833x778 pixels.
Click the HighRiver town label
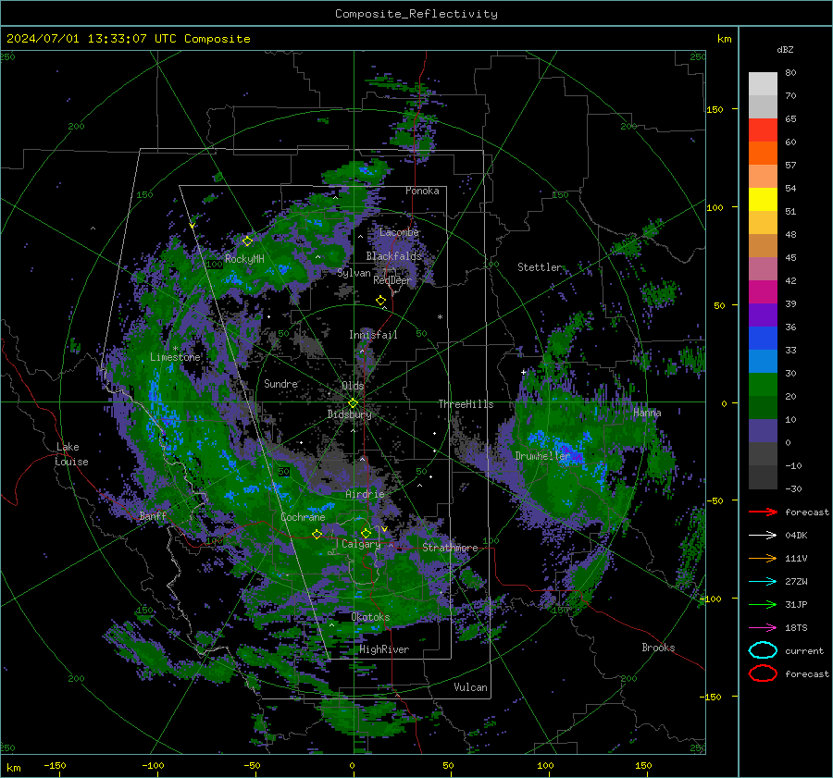point(384,649)
